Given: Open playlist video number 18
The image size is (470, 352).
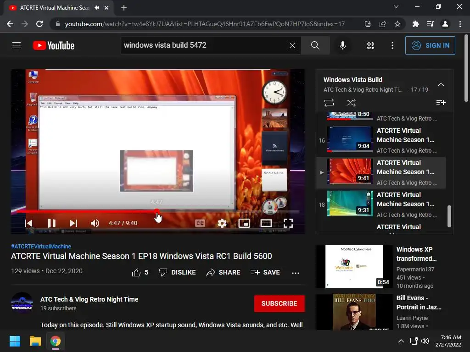Looking at the screenshot, I should tap(380, 204).
